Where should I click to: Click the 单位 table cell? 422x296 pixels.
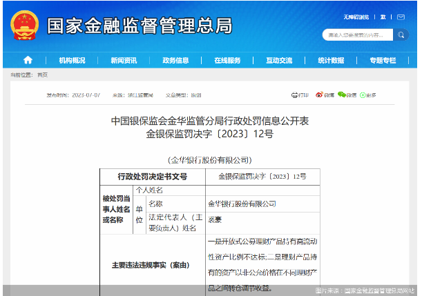click(x=140, y=215)
